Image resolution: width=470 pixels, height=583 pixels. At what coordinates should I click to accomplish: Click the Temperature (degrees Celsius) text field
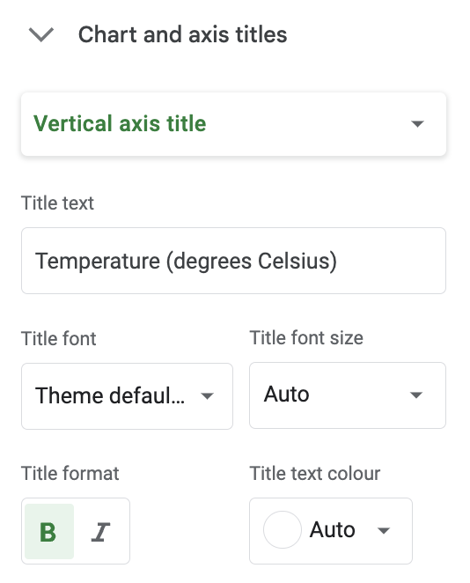click(x=233, y=261)
